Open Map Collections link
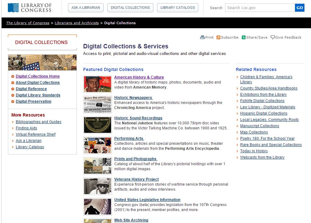 point(254,132)
